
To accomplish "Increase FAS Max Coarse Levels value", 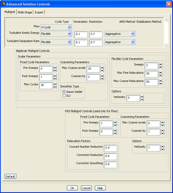I will click(x=162, y=122).
